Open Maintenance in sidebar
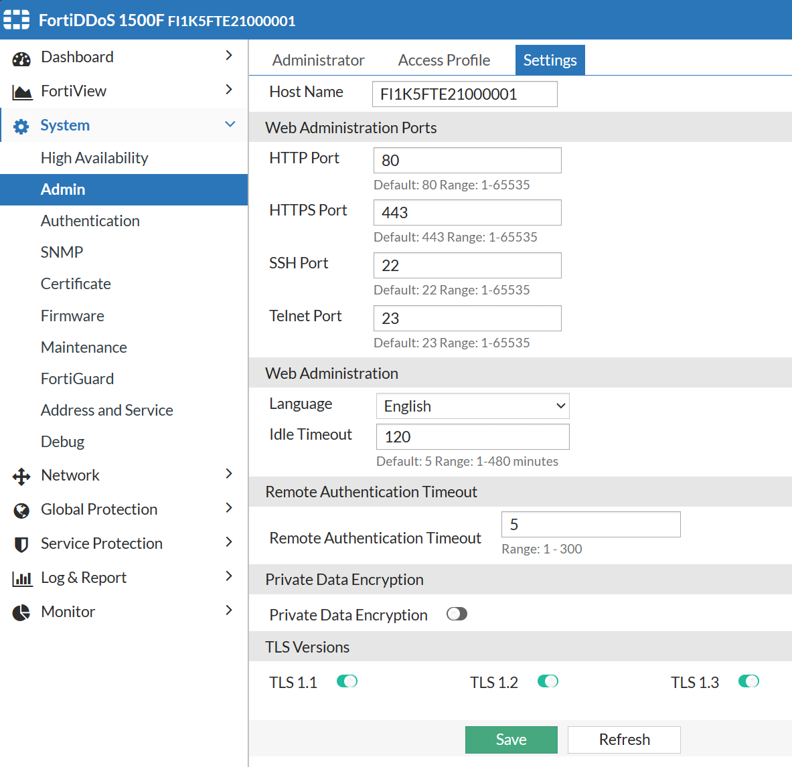 tap(84, 347)
